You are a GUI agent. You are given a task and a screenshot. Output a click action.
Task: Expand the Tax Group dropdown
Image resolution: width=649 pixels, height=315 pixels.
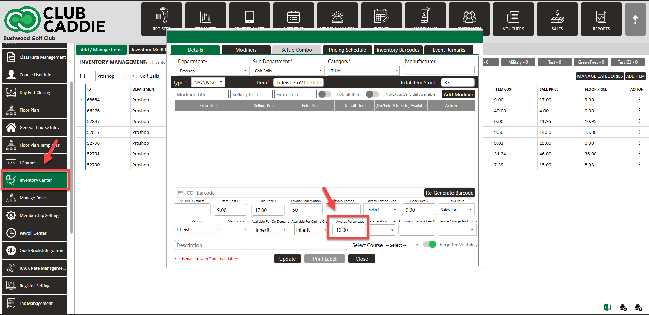(457, 210)
